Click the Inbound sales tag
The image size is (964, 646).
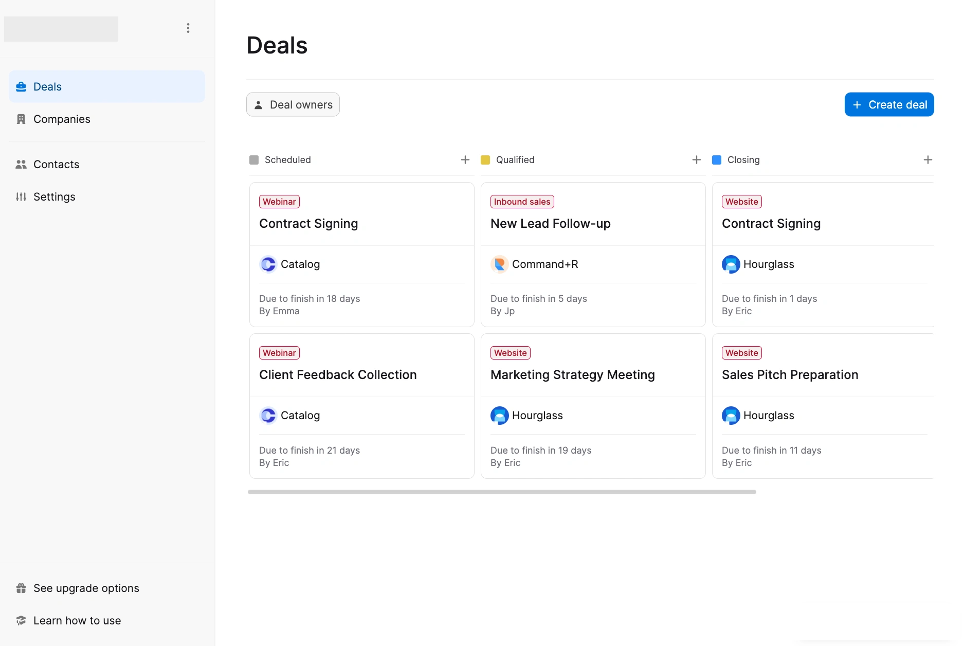[x=522, y=202]
